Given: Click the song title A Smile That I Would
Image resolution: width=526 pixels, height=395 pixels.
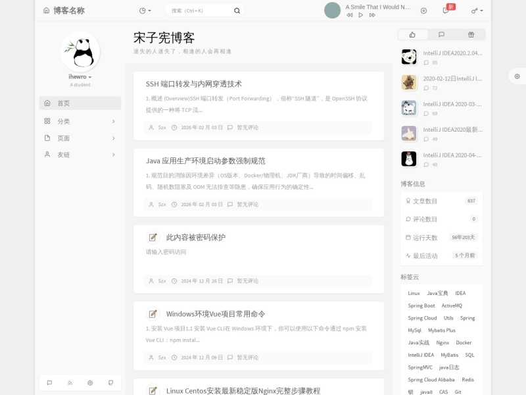Looking at the screenshot, I should pos(378,7).
